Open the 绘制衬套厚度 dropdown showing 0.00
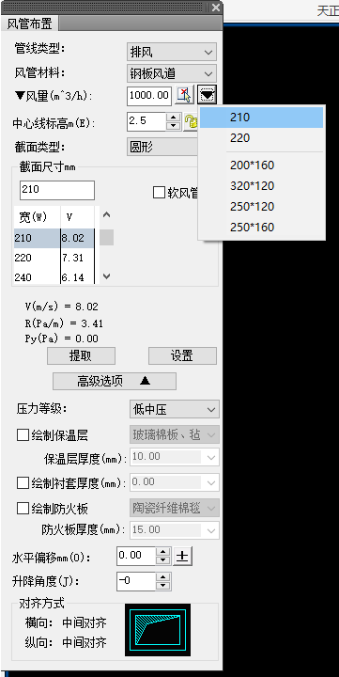This screenshot has height=677, width=339. coord(175,482)
